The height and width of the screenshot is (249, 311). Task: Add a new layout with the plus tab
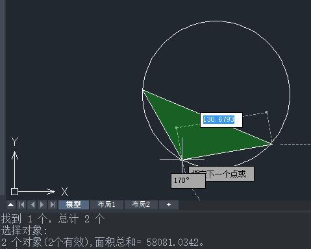tap(169, 204)
